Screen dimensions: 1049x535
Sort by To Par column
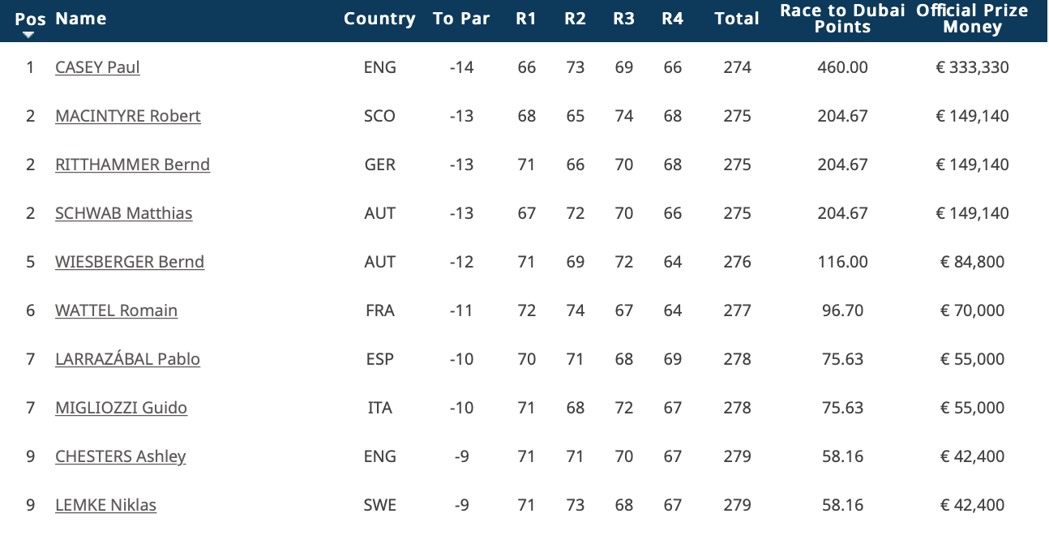461,19
